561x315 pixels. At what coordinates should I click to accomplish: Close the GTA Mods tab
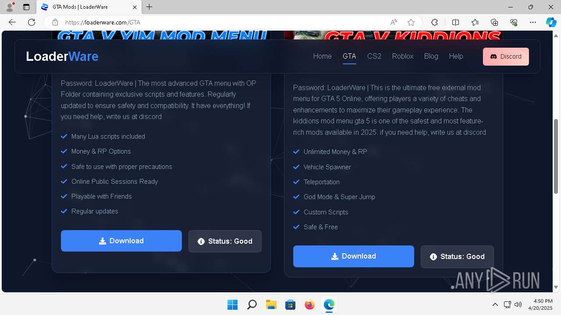pos(135,7)
